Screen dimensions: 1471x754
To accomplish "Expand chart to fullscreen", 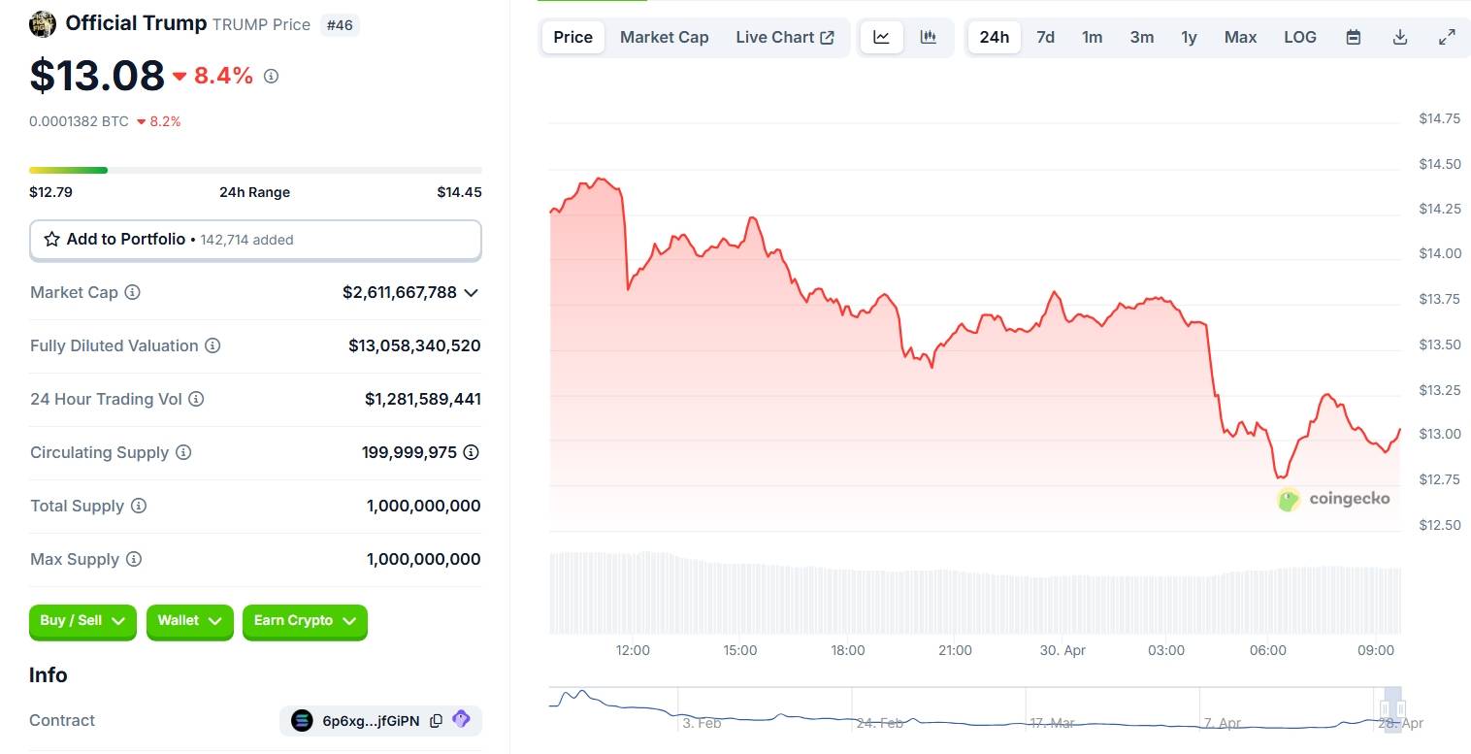I will click(1447, 37).
